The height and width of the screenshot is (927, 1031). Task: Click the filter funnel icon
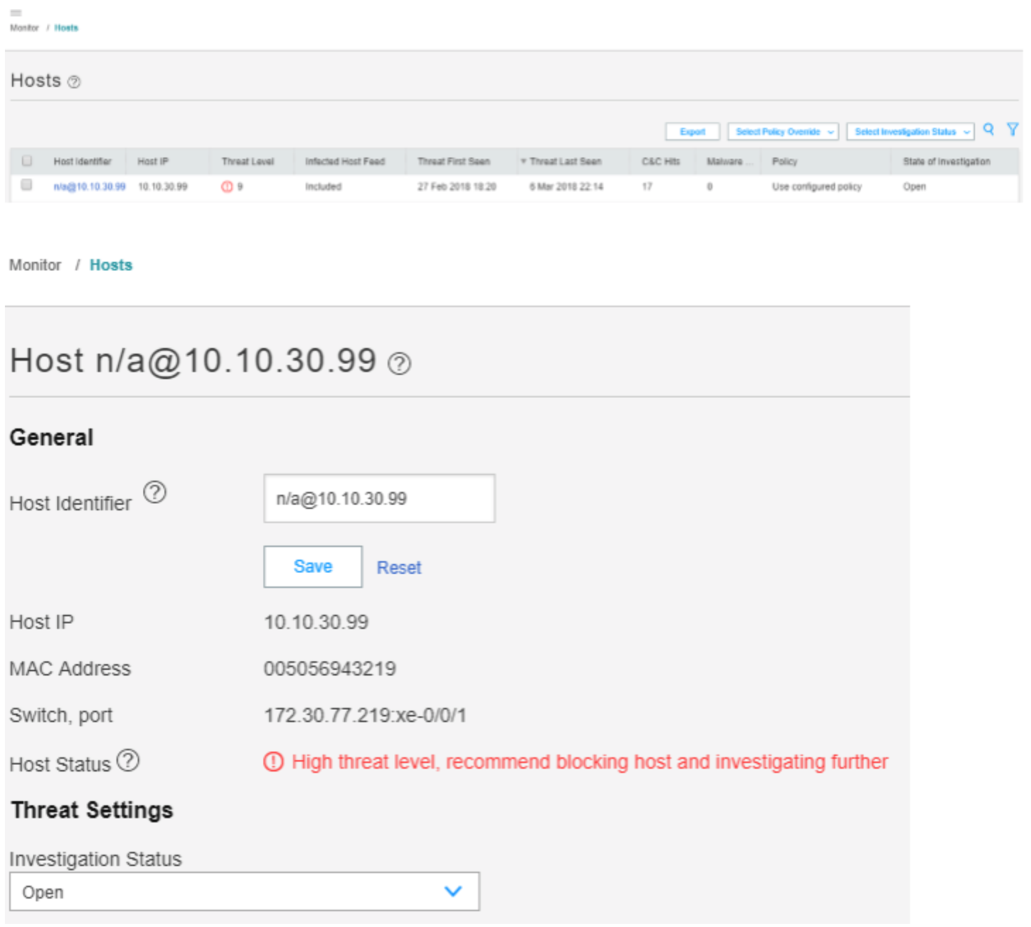point(1012,129)
